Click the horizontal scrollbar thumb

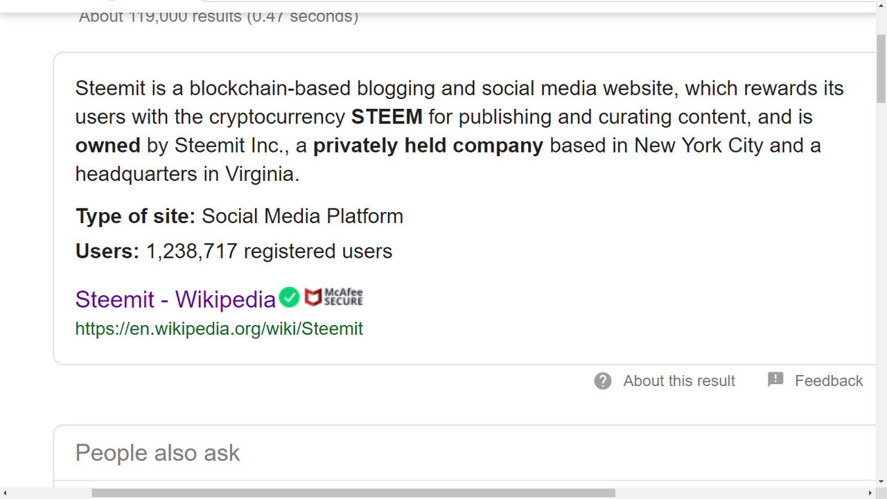353,493
